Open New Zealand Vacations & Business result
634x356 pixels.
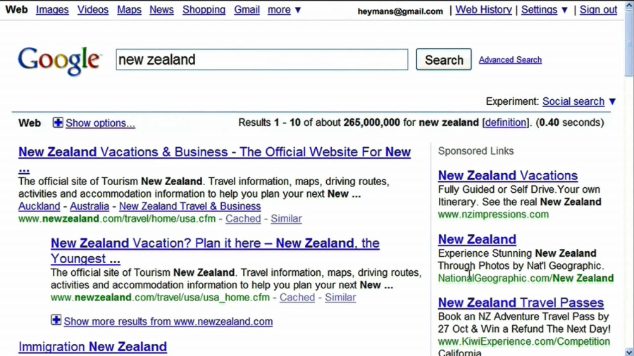click(215, 152)
